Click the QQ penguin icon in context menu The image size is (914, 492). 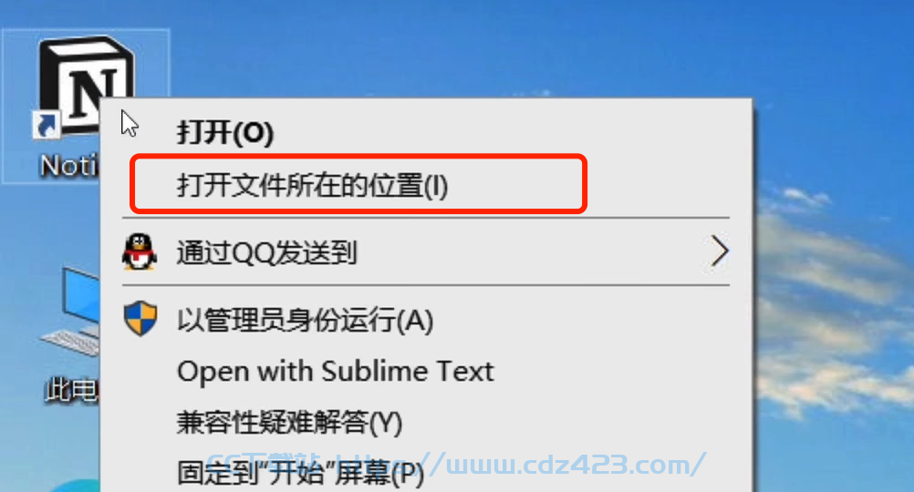click(140, 252)
